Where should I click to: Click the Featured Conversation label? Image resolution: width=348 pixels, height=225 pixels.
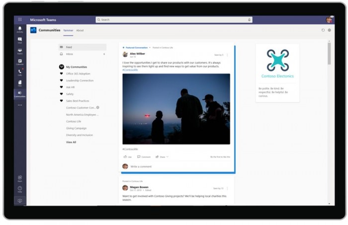point(137,48)
